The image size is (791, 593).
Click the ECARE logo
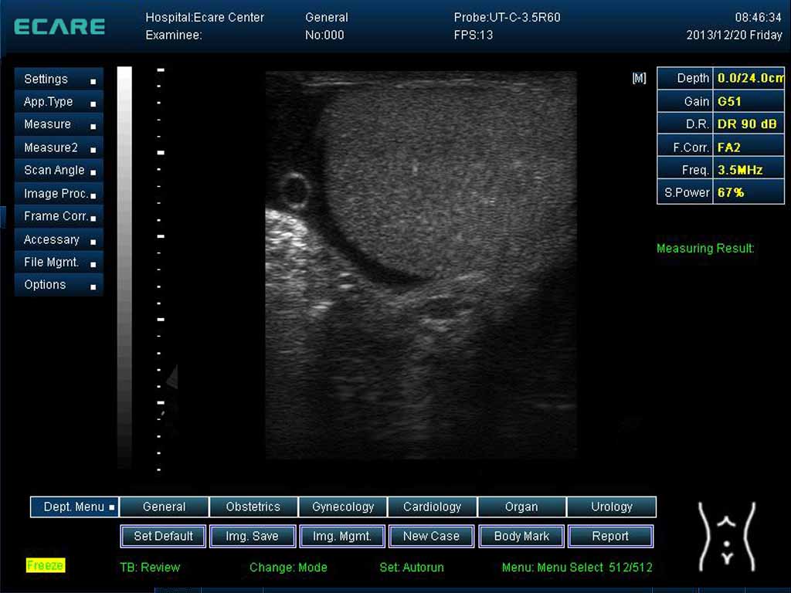tap(59, 26)
